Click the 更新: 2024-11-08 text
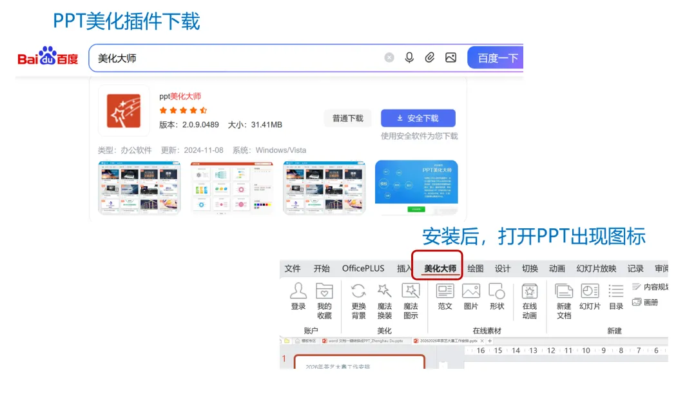The height and width of the screenshot is (394, 696). pos(192,150)
